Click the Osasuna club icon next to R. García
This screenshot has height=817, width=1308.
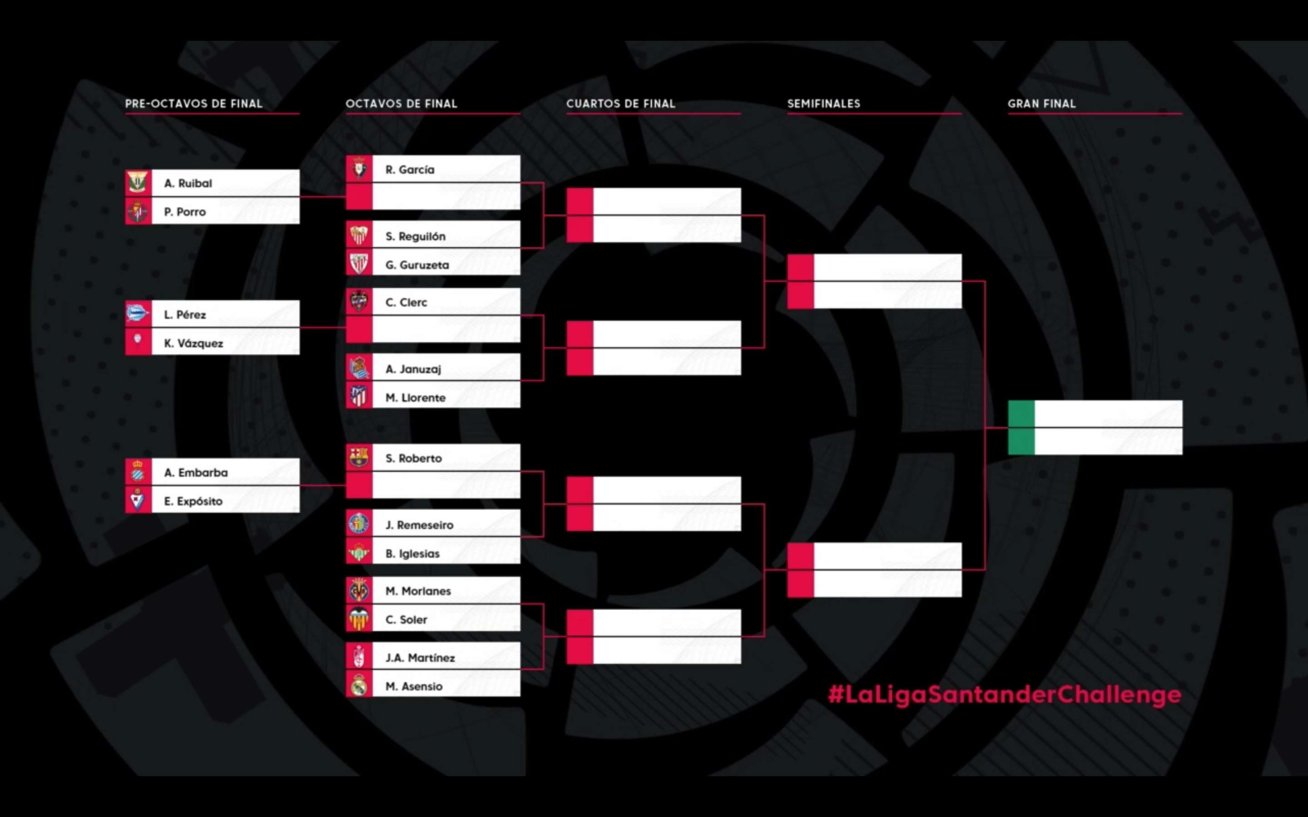pos(360,169)
